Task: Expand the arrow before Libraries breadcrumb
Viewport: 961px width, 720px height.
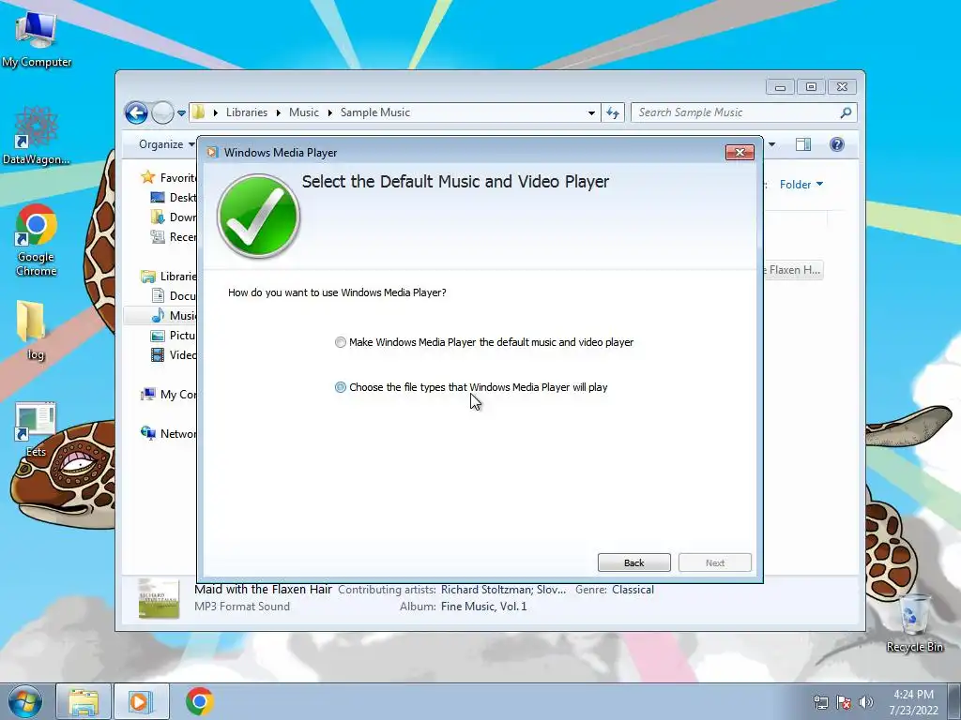Action: pos(216,112)
